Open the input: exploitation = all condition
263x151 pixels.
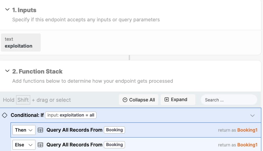coord(71,115)
